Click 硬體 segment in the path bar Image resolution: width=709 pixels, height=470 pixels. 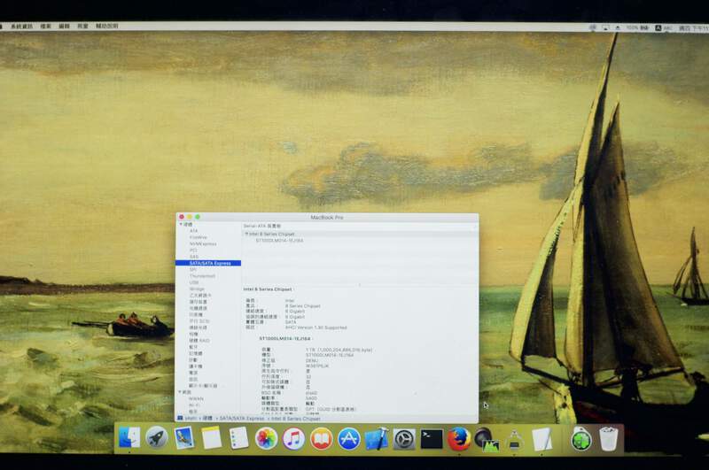pyautogui.click(x=207, y=419)
